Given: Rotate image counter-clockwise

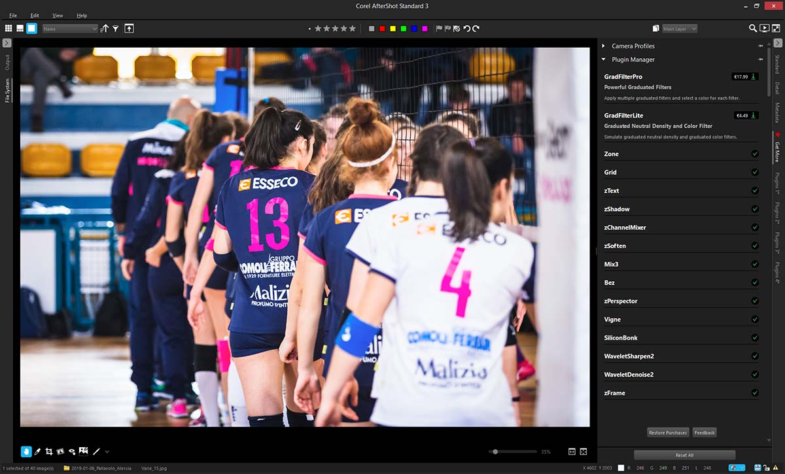Looking at the screenshot, I should coord(466,29).
